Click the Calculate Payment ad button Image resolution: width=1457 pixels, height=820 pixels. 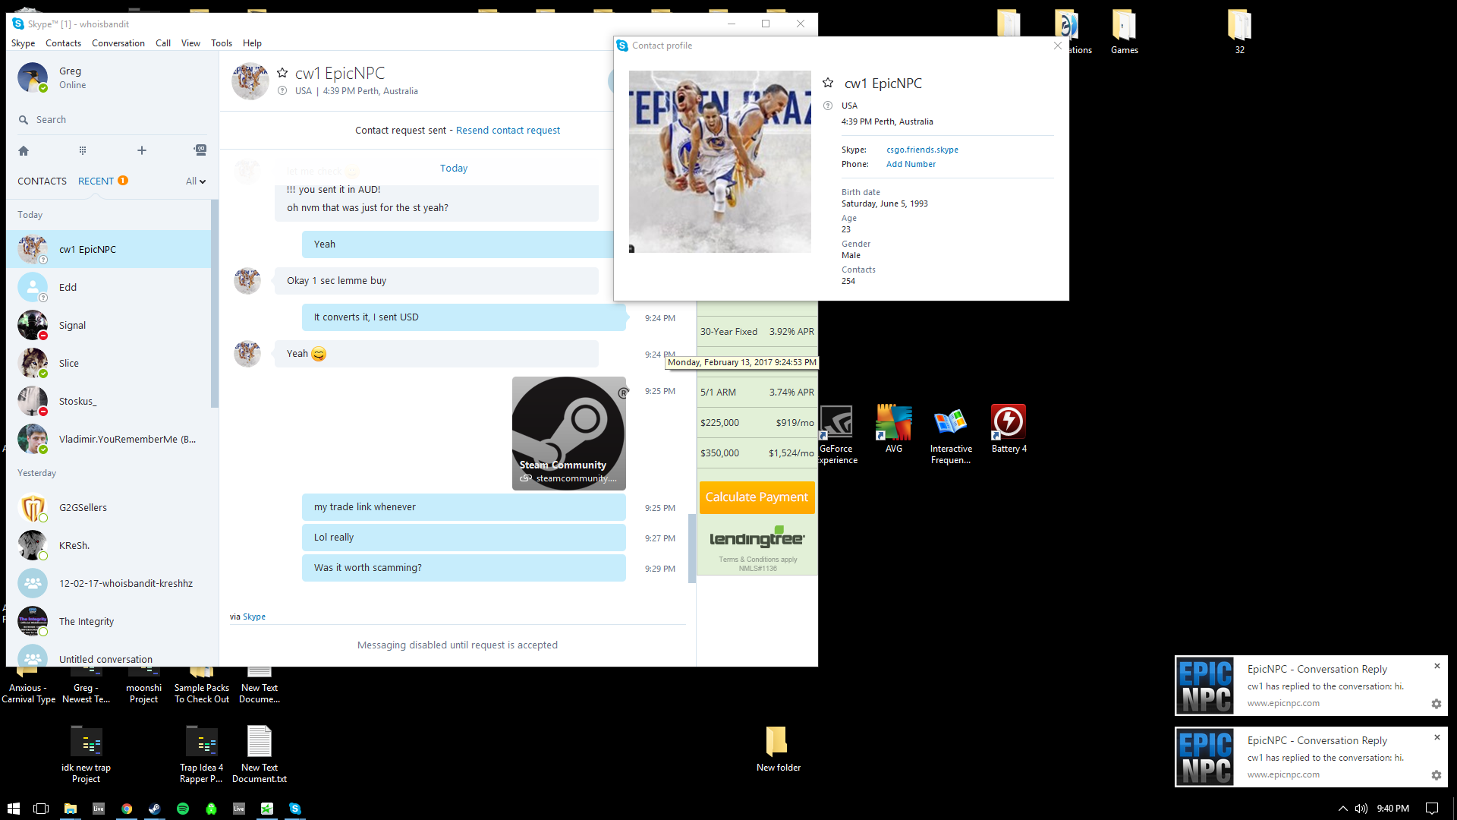coord(757,497)
